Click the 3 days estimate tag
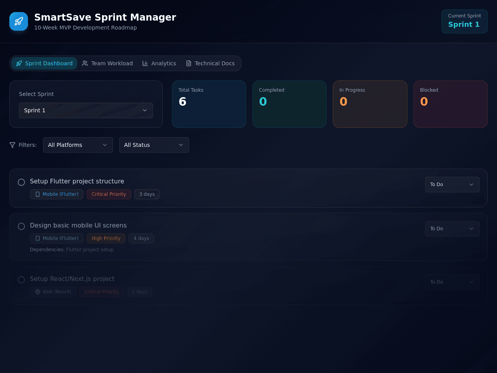This screenshot has height=373, width=497. (147, 194)
